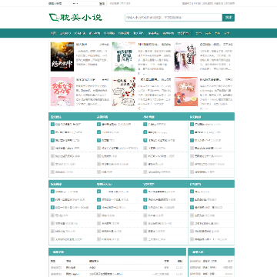Open the cover showing an ancient-costume couple
Viewport: 277px width, 277px height.
(186, 57)
